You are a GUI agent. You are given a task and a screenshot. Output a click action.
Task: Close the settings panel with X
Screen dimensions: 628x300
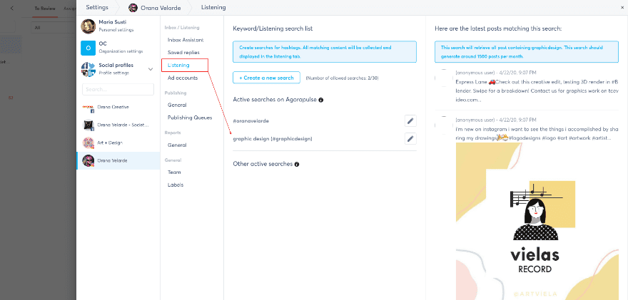(622, 6)
